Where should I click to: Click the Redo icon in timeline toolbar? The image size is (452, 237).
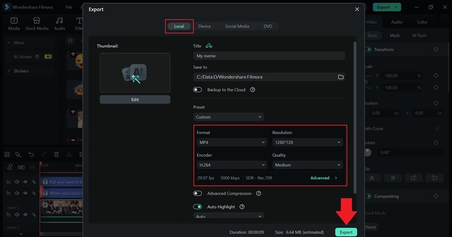44,155
